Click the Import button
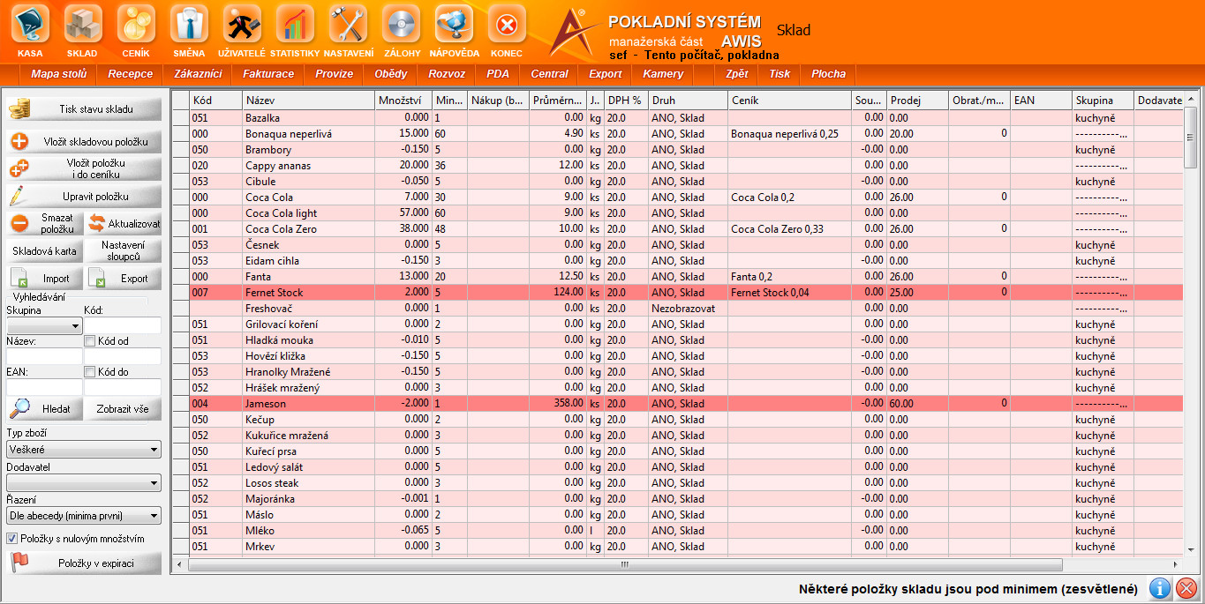Viewport: 1205px width, 604px height. tap(44, 278)
